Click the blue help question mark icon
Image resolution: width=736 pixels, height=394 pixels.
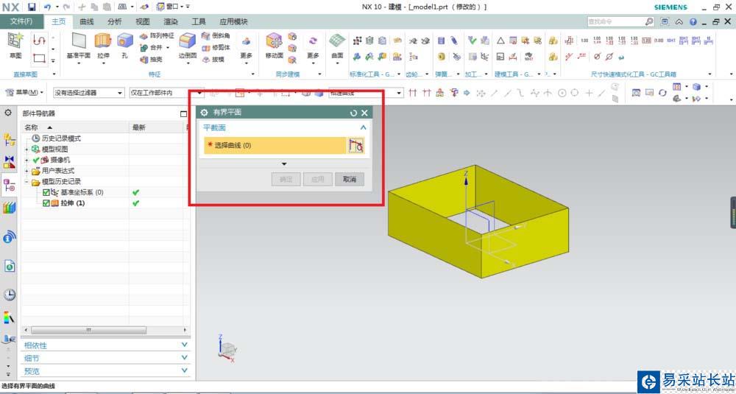[x=693, y=21]
